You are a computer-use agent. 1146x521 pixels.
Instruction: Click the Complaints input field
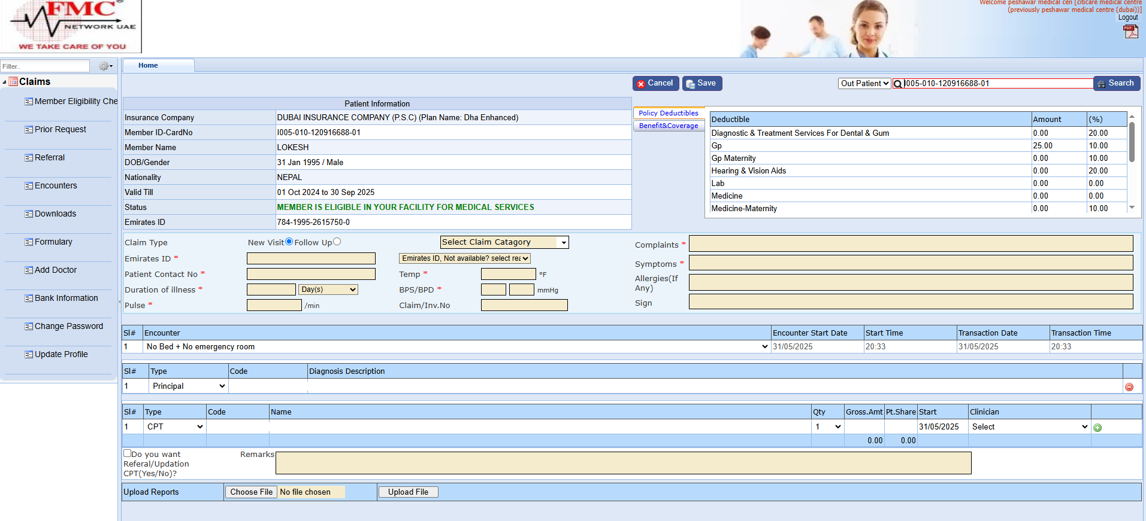tap(911, 244)
